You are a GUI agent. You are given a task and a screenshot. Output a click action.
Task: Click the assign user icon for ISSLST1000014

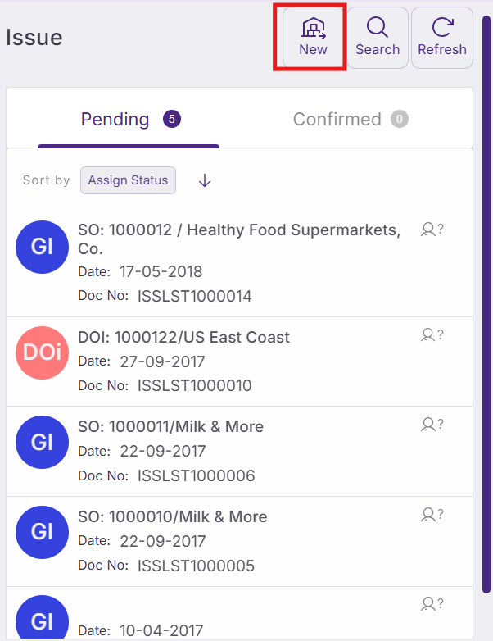pos(432,230)
